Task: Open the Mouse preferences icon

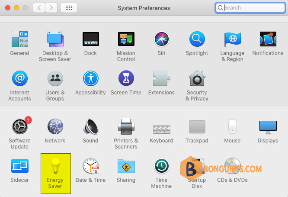Action: (232, 126)
